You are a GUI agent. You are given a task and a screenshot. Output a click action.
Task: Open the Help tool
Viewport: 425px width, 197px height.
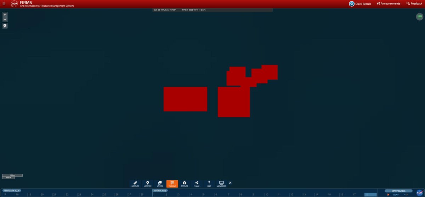click(x=209, y=184)
